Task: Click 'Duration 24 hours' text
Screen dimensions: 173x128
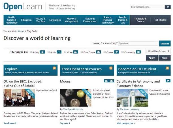Action: 102,94
